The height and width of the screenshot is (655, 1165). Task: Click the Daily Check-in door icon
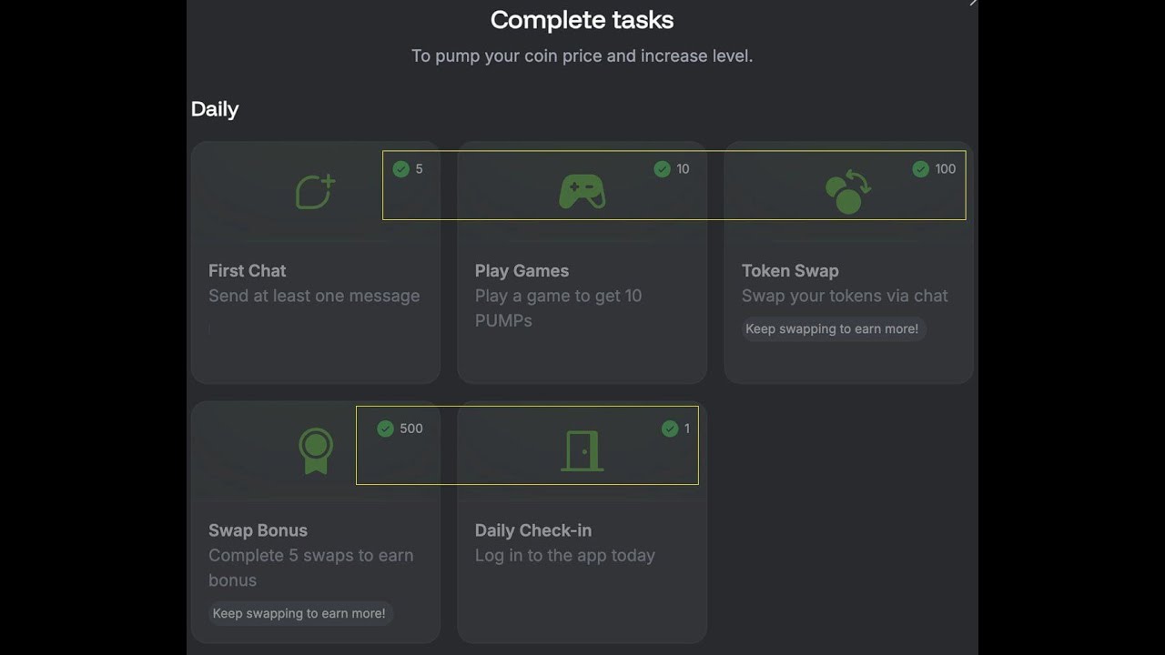point(582,451)
